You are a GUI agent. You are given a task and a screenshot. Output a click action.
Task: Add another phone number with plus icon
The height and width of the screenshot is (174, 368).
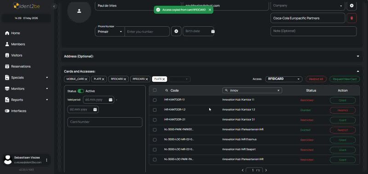(x=176, y=31)
